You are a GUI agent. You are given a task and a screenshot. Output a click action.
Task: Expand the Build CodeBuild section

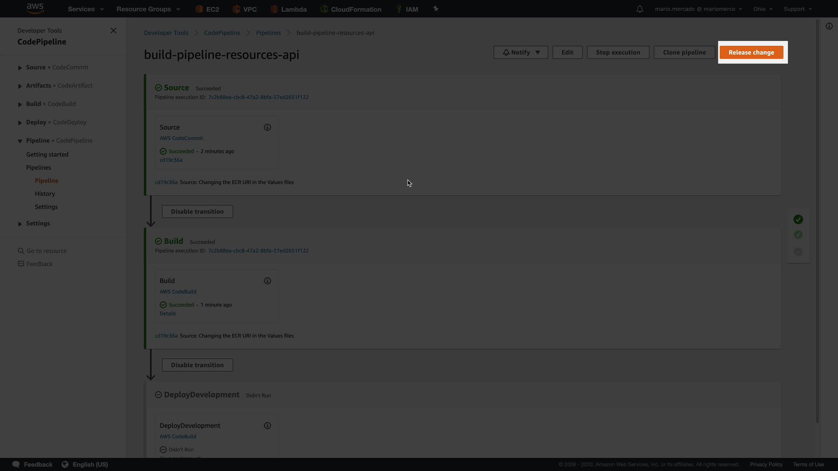pos(20,104)
